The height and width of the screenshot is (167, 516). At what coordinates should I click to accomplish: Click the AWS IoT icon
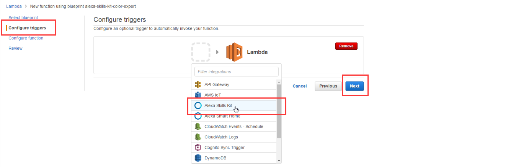coord(198,95)
